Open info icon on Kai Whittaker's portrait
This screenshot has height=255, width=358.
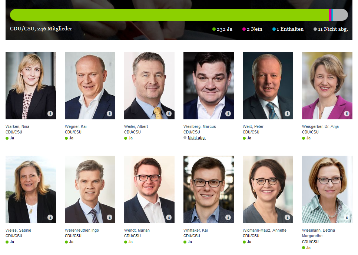coord(228,217)
